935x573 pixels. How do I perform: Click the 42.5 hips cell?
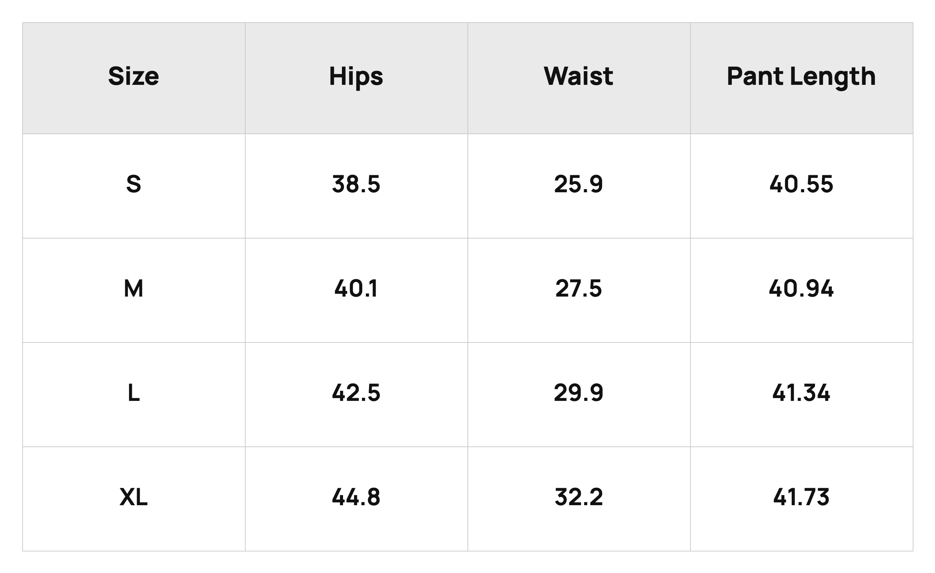tap(356, 394)
